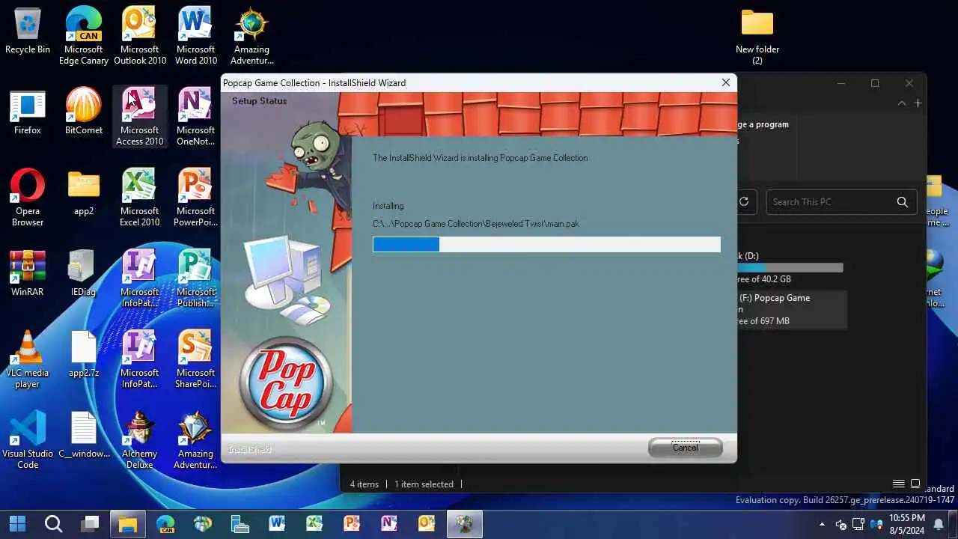Open PowerPoint from the taskbar
The image size is (958, 539).
[352, 523]
